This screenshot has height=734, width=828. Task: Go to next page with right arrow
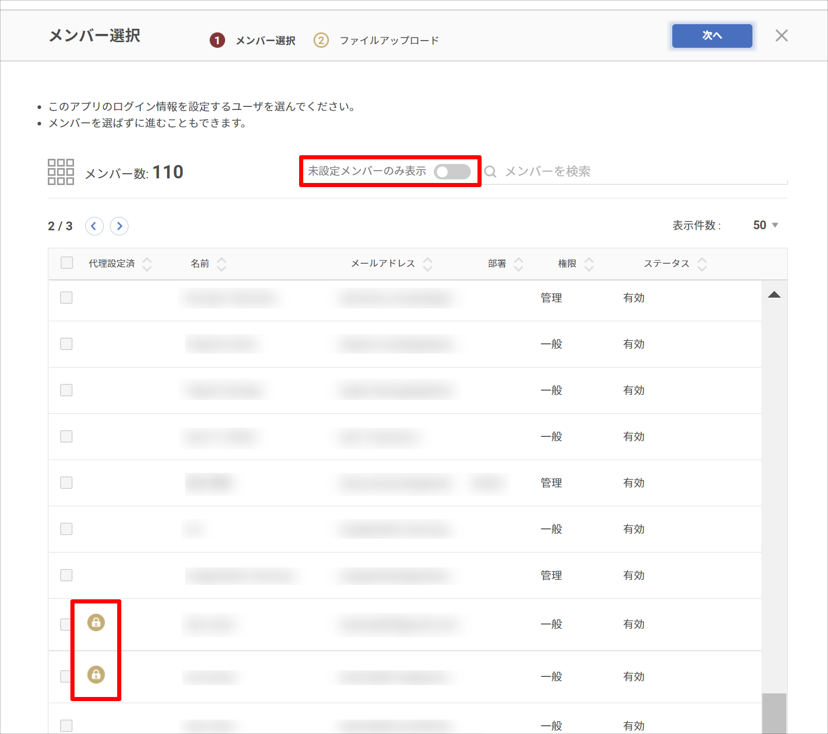pos(119,226)
